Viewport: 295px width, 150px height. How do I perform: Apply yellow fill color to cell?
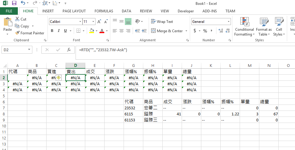point(92,31)
